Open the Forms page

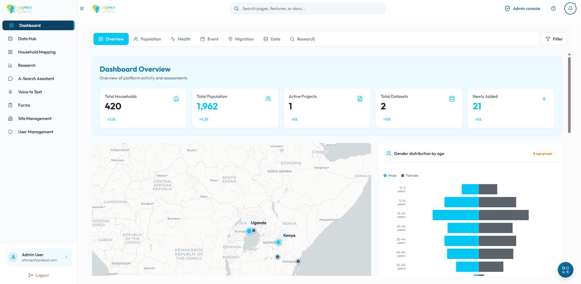[x=38, y=105]
